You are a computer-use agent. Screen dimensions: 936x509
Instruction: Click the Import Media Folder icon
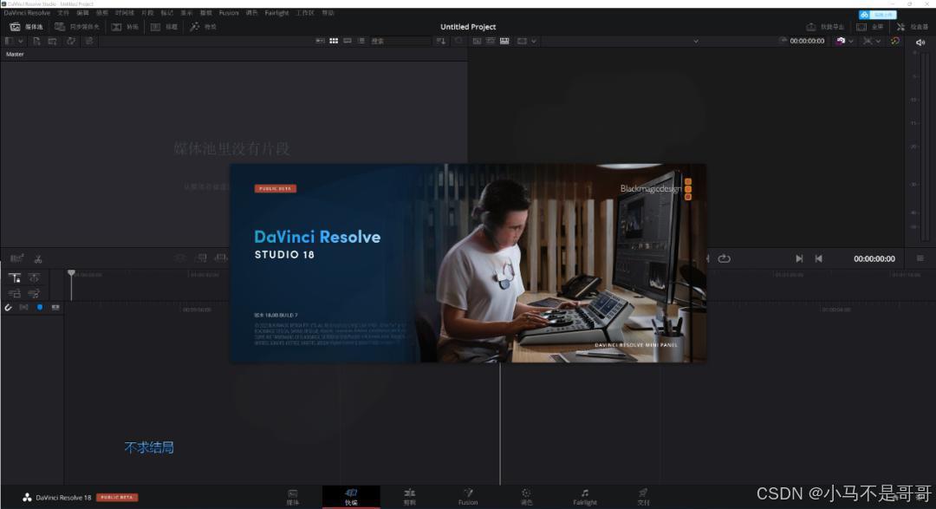(53, 42)
